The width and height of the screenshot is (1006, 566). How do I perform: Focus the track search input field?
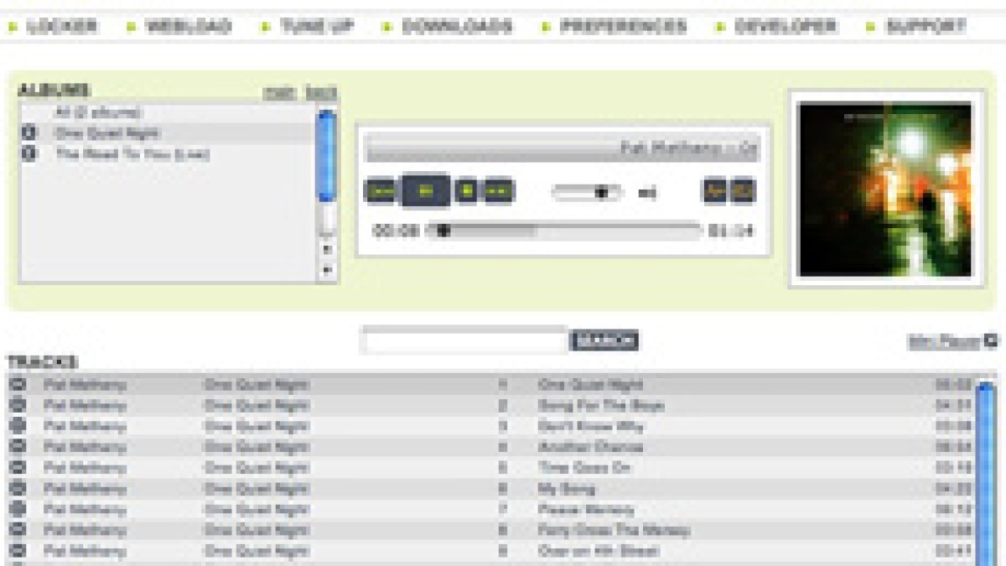tap(464, 340)
